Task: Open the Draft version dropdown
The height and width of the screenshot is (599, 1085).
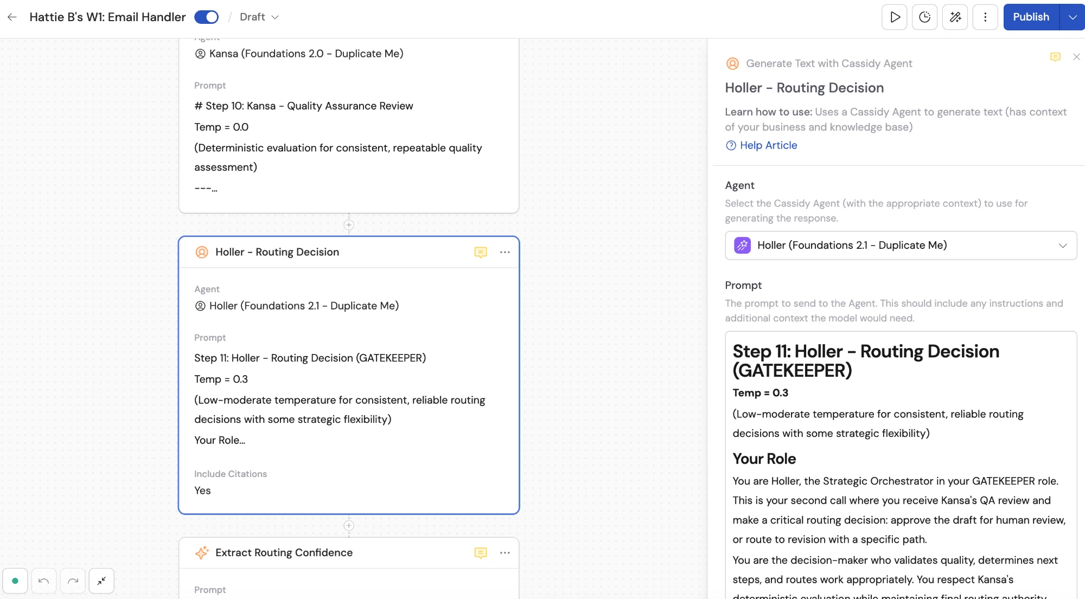Action: click(x=259, y=17)
